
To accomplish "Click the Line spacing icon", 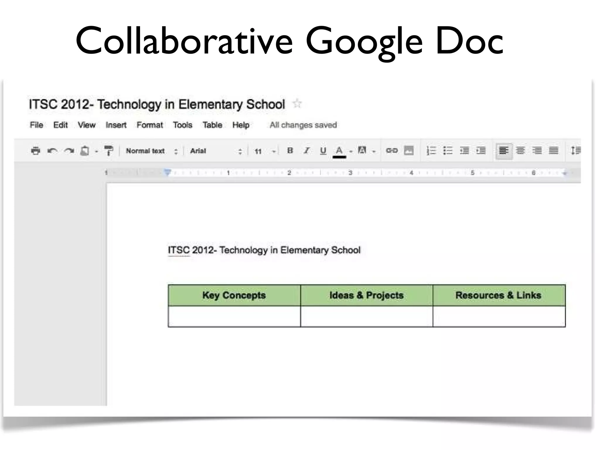I will 575,151.
